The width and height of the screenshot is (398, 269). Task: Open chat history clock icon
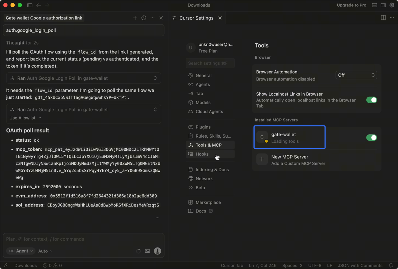(144, 18)
